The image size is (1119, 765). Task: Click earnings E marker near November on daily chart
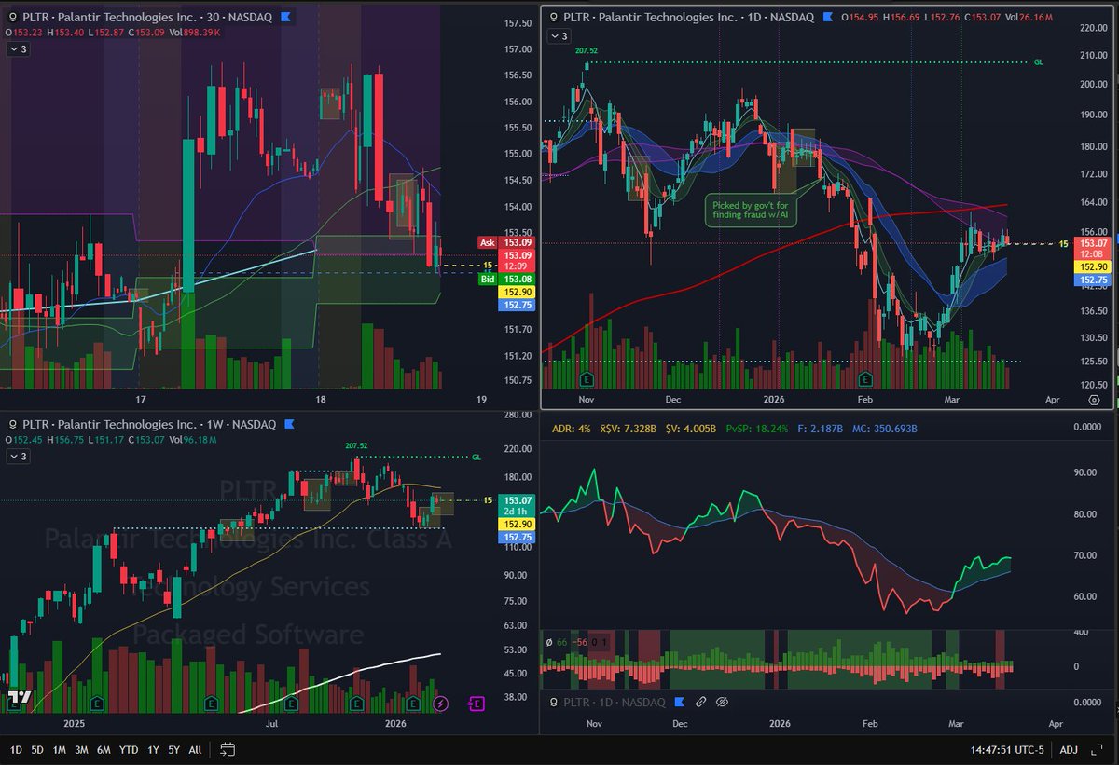[586, 379]
